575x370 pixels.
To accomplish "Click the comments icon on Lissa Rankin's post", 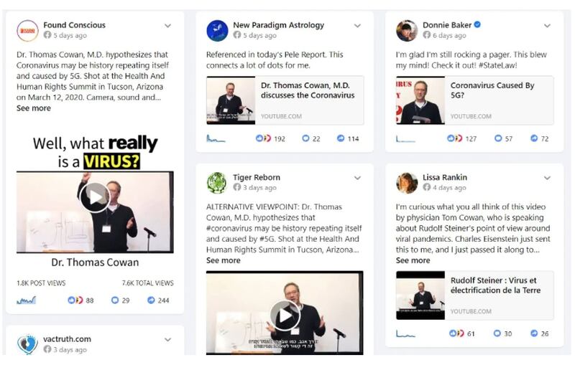I will pos(497,333).
